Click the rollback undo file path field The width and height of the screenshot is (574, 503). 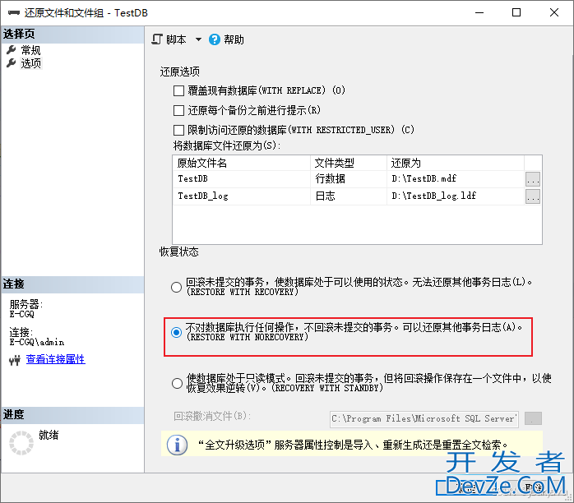(424, 419)
